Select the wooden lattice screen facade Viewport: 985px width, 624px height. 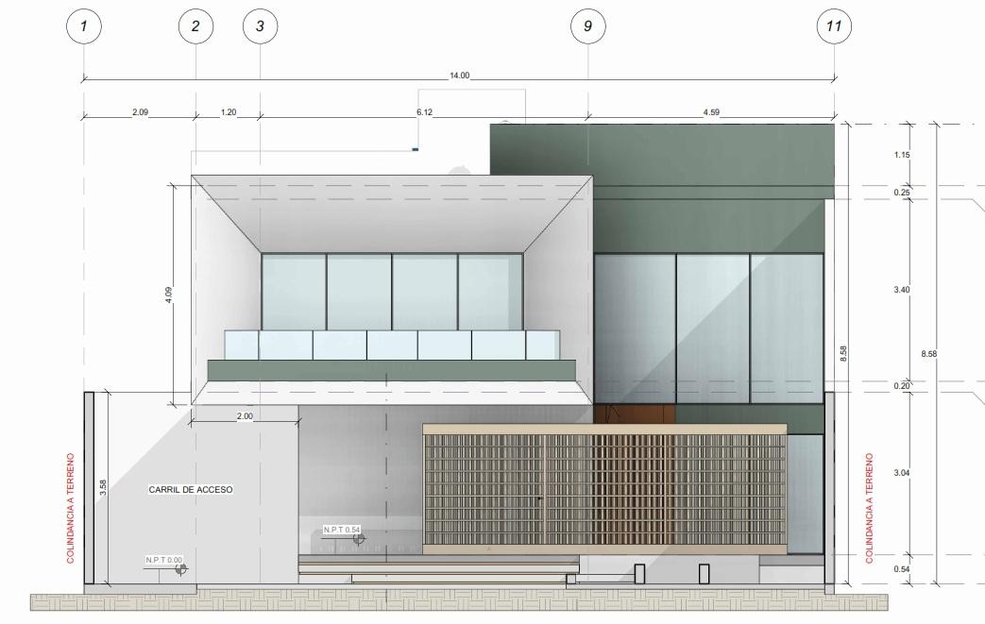point(604,489)
